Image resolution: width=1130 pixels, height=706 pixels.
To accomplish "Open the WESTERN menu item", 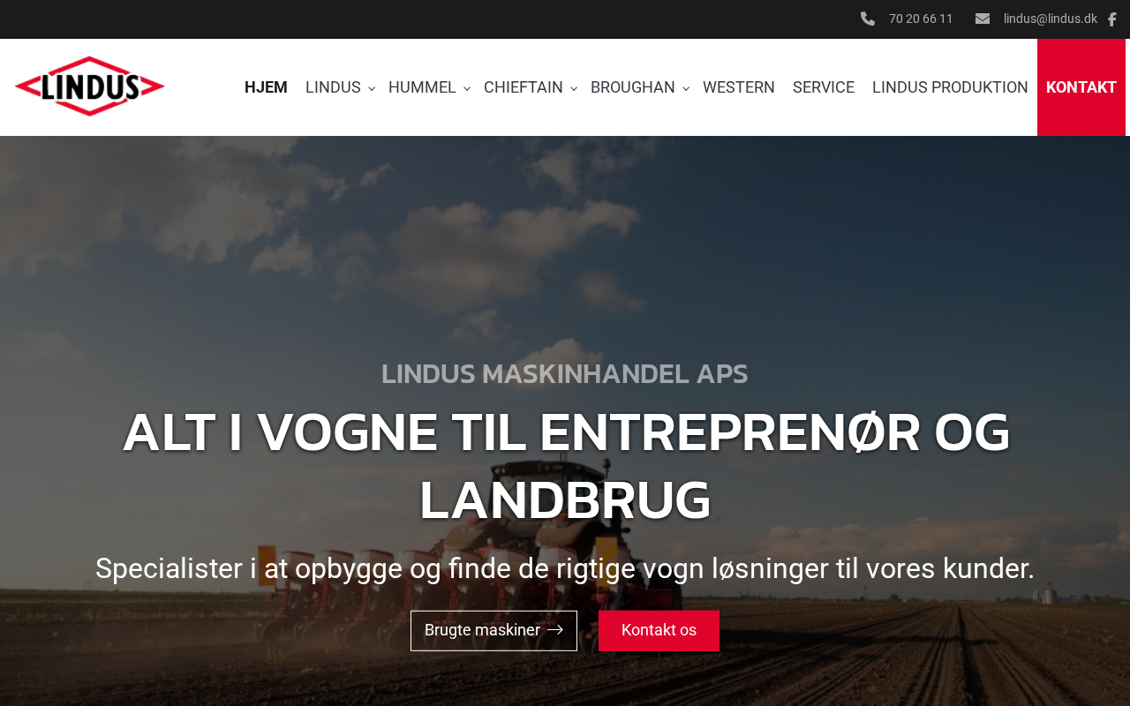I will [x=739, y=87].
